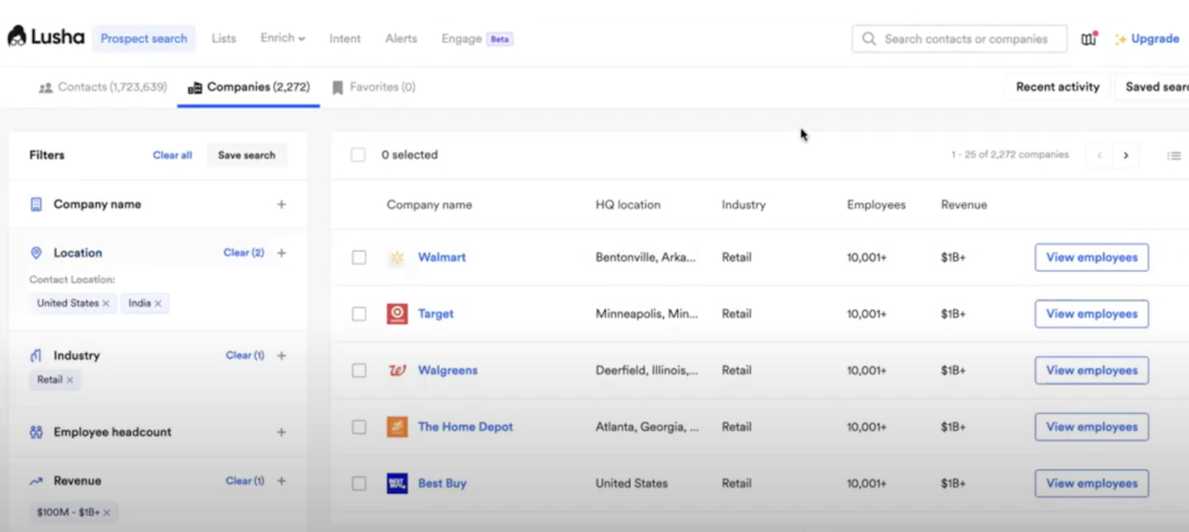Remove the Retail industry chip
1189x532 pixels.
coord(69,380)
